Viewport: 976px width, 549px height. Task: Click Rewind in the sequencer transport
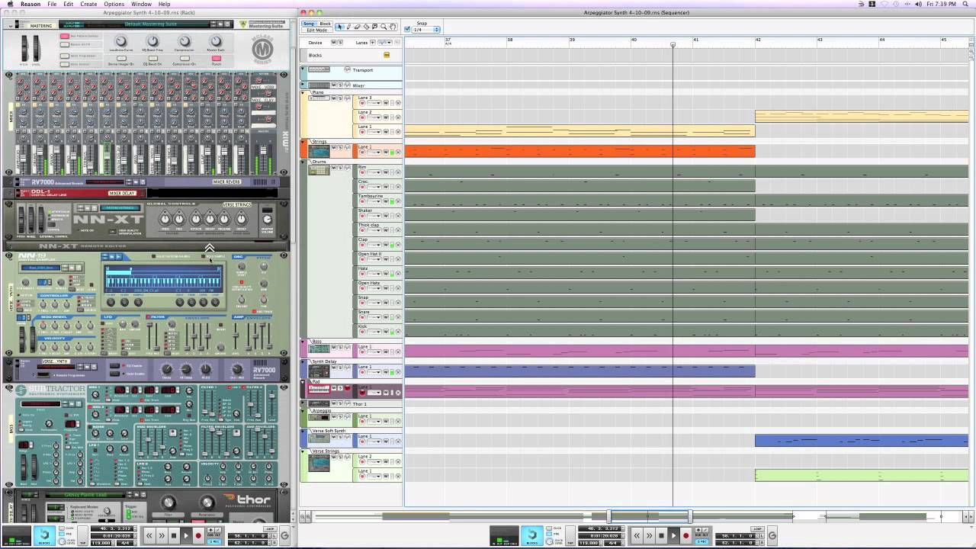637,535
